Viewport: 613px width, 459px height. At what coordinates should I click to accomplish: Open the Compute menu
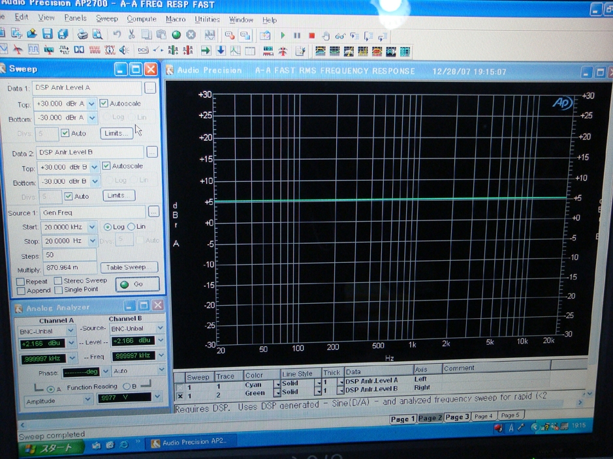pyautogui.click(x=142, y=19)
